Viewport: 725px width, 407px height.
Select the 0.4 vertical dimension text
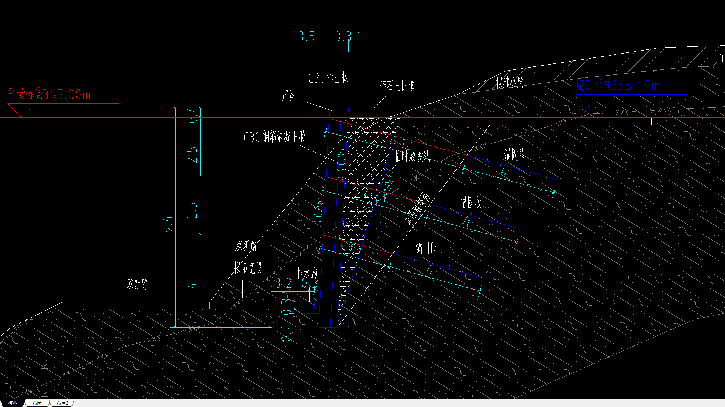click(x=192, y=115)
